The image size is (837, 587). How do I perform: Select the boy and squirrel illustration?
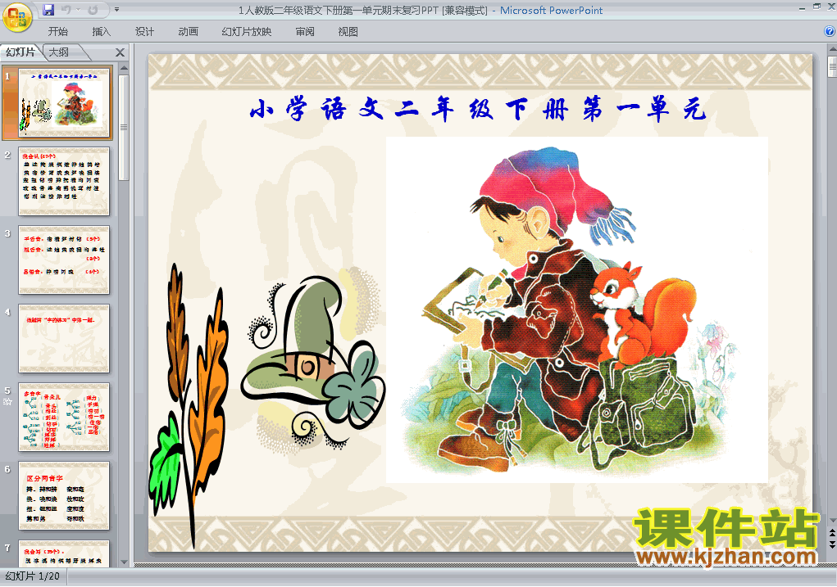click(577, 309)
